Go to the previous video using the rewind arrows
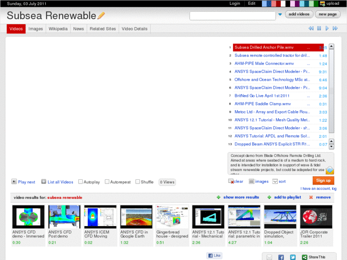 pos(311,29)
